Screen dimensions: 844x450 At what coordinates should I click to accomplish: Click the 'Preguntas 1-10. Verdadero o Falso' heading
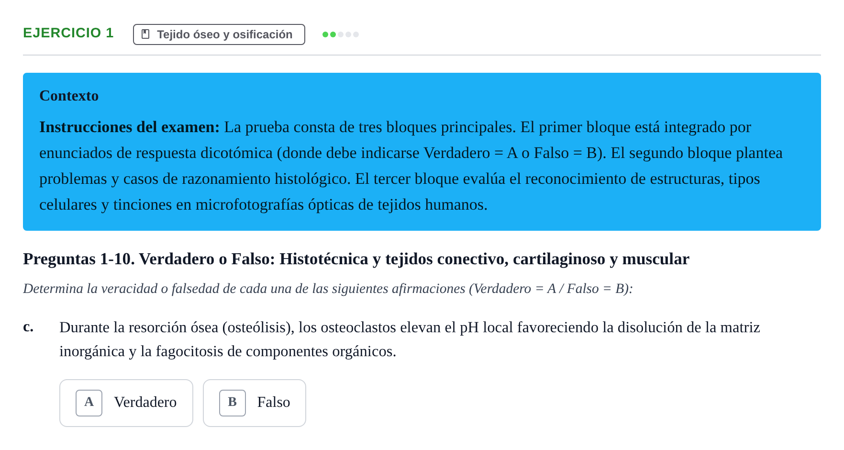(356, 259)
